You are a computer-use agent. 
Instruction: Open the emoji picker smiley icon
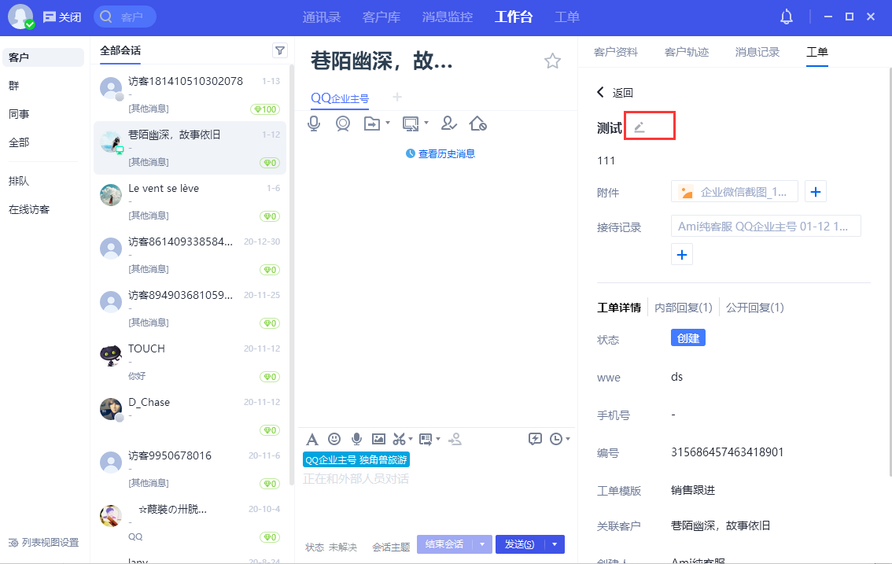coord(334,439)
